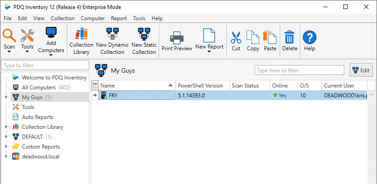Image resolution: width=377 pixels, height=184 pixels.
Task: Click the New Report page icon
Action: [x=209, y=35]
